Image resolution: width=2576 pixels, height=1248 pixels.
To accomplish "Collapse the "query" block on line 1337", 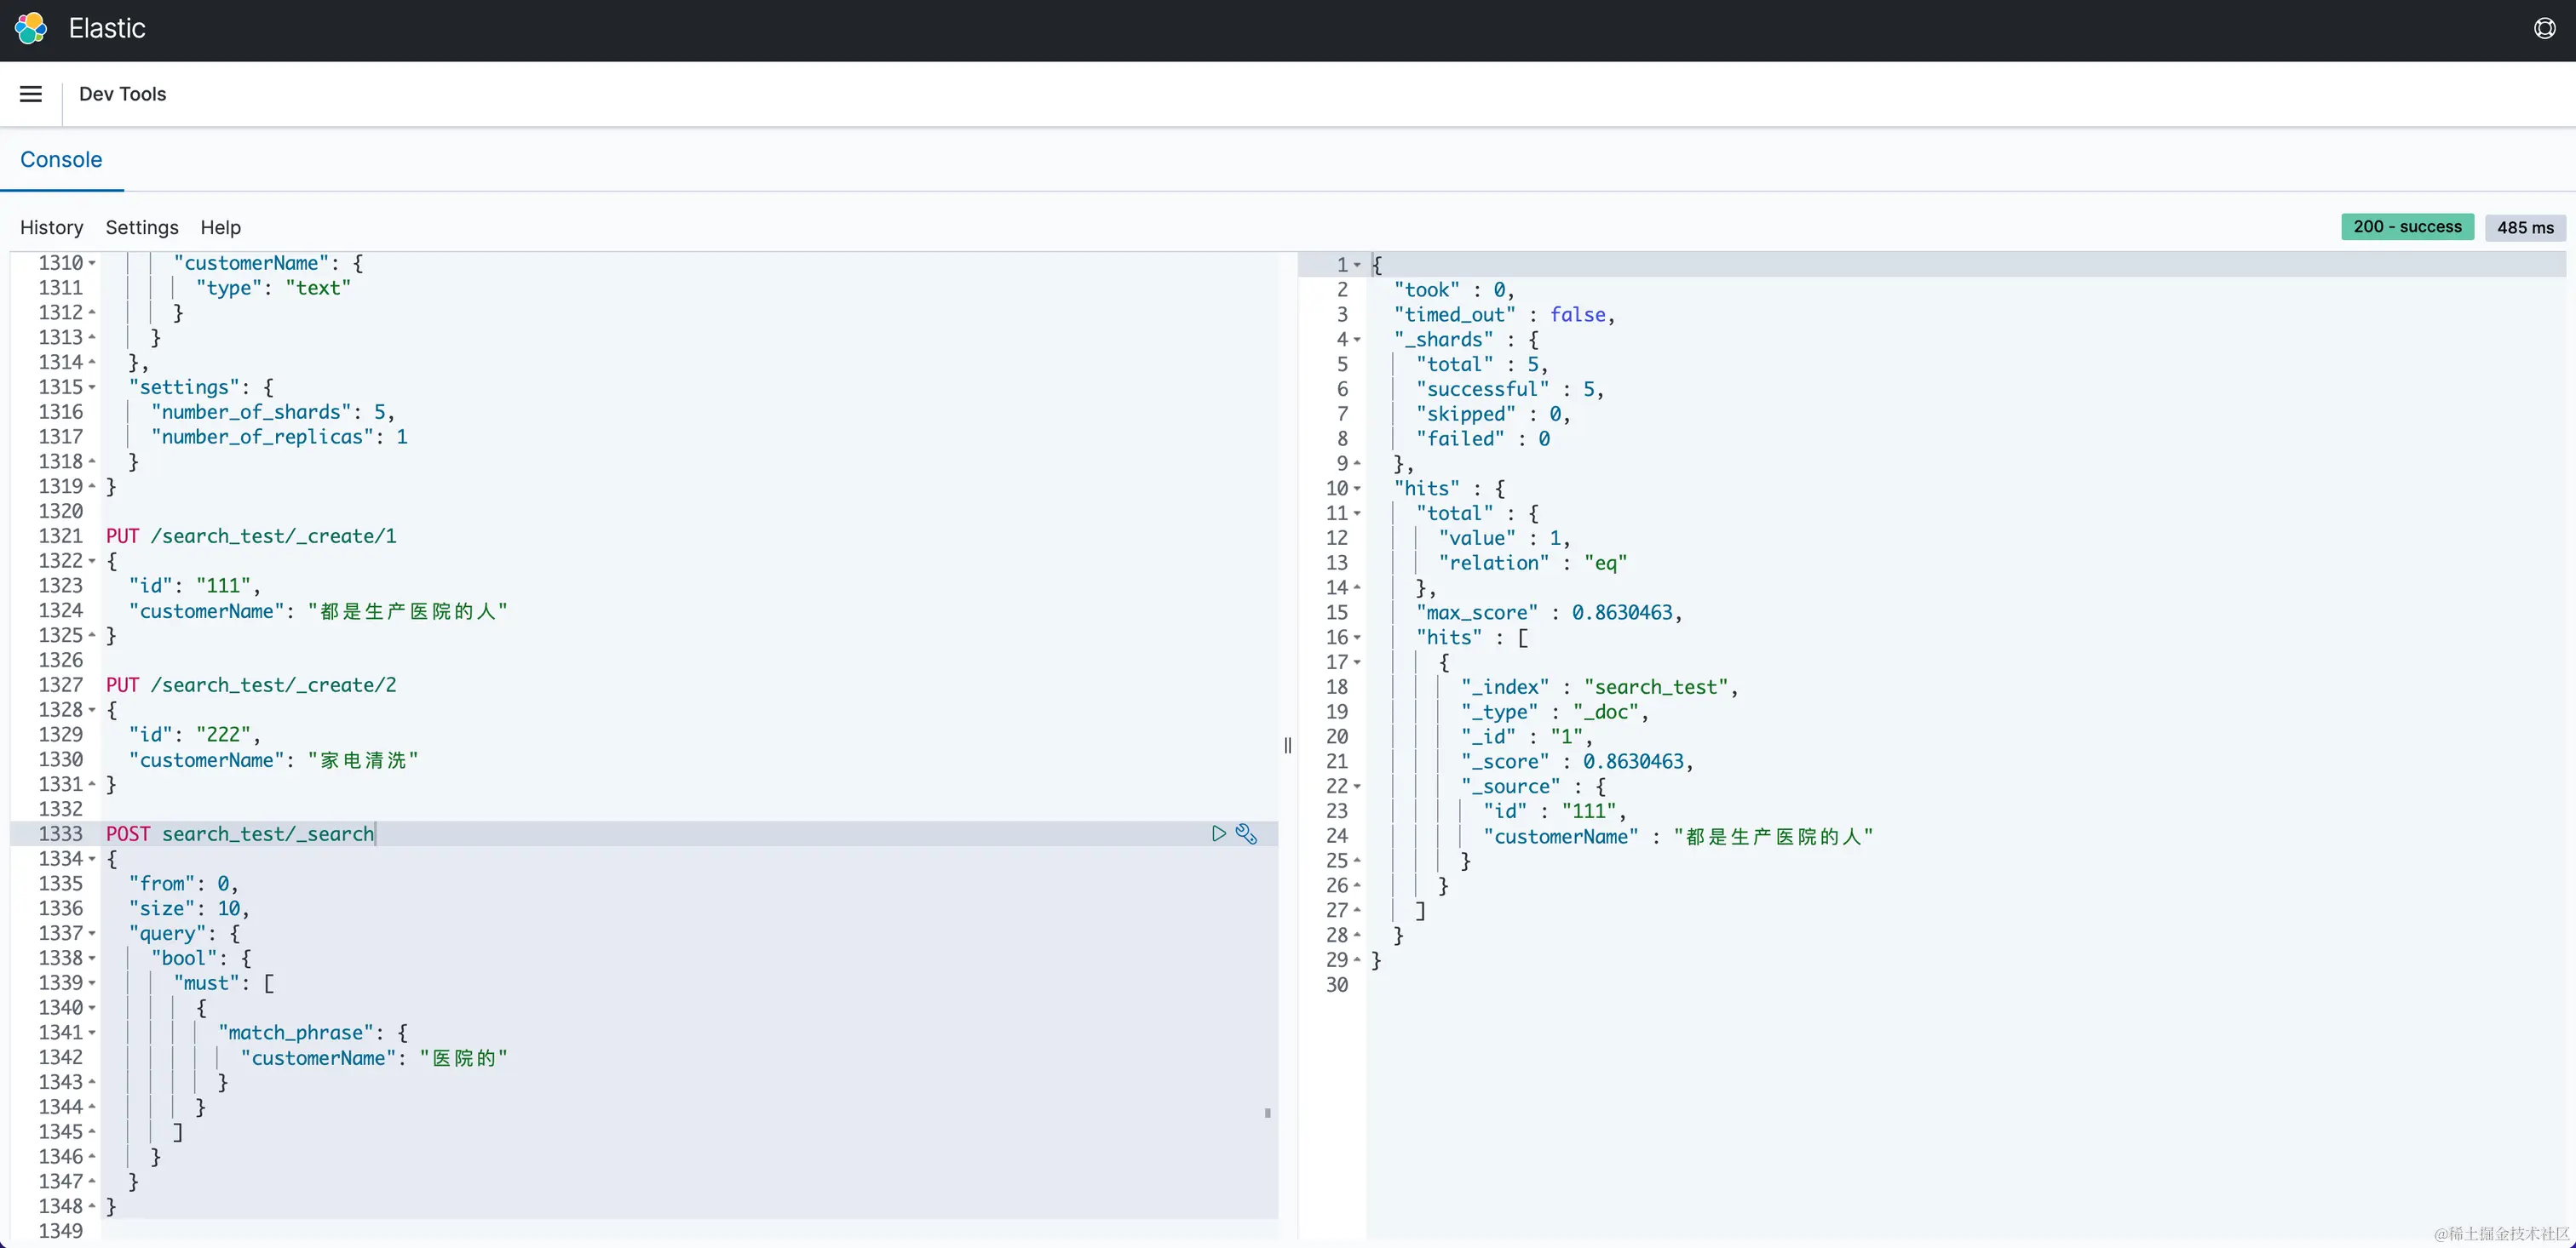I will coord(92,933).
